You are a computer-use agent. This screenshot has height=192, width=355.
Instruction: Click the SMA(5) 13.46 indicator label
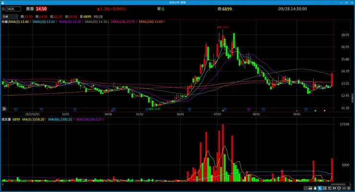(x=20, y=22)
